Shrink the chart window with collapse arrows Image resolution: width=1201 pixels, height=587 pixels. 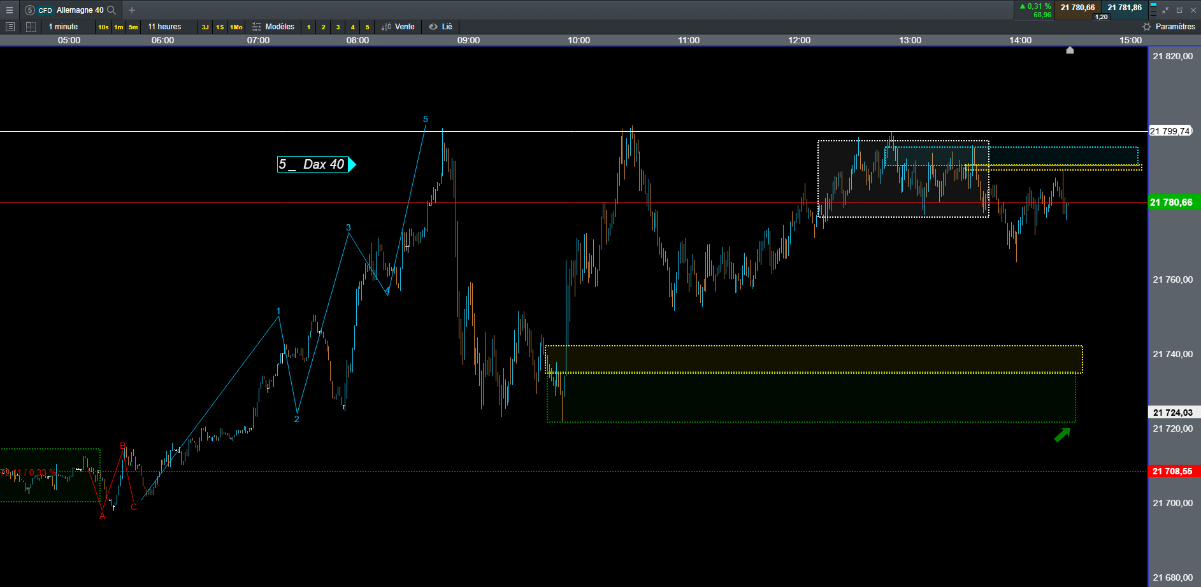pyautogui.click(x=1165, y=10)
